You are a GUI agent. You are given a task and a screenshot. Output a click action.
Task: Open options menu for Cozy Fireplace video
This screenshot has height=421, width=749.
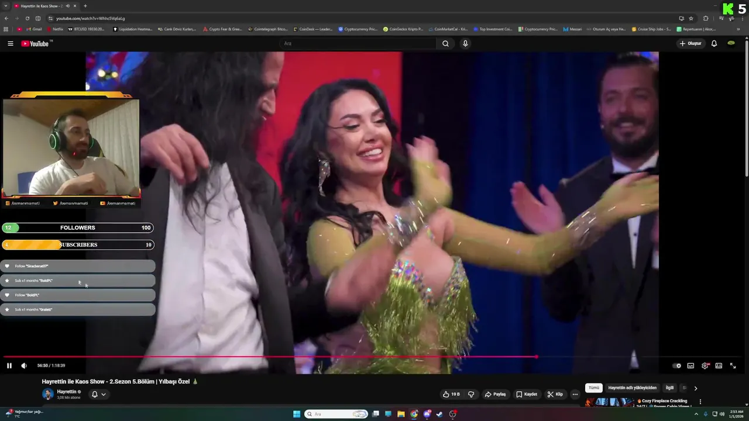coord(700,402)
